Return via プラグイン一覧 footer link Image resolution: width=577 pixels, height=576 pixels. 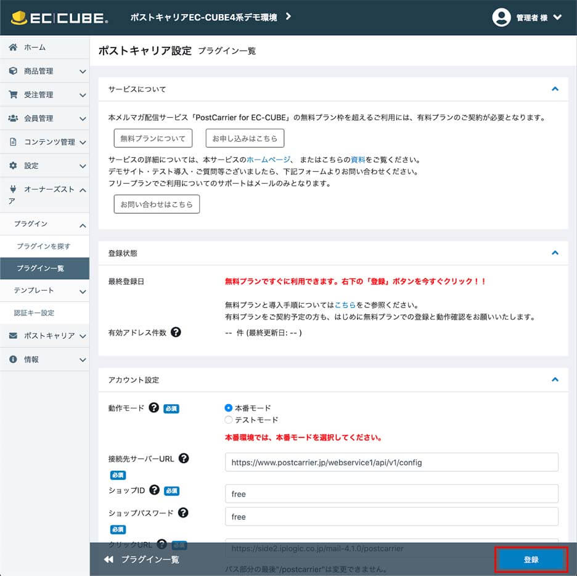(x=150, y=559)
